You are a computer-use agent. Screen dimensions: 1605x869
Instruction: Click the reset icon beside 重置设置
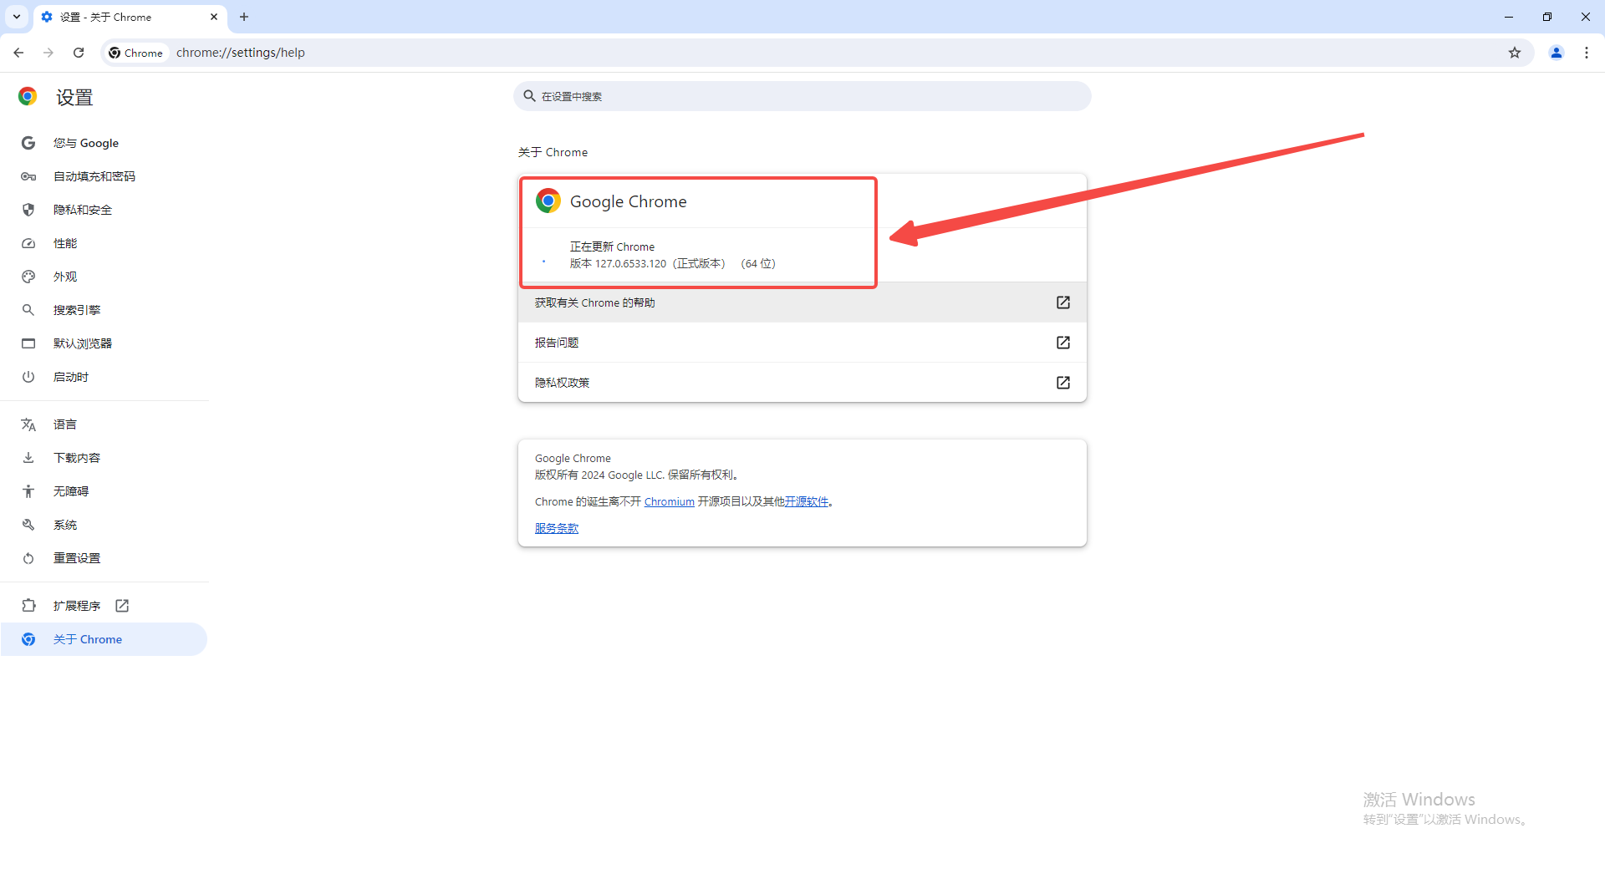(x=28, y=558)
